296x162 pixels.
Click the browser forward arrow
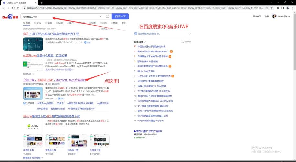point(8,8)
